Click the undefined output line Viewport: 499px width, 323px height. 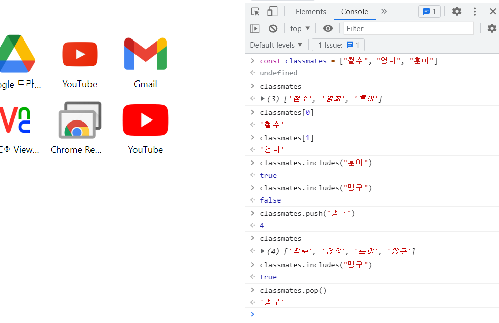pyautogui.click(x=279, y=73)
